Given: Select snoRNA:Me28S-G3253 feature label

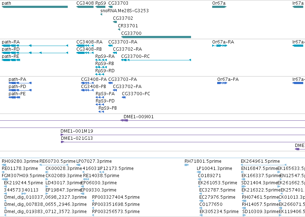Looking at the screenshot, I should pyautogui.click(x=124, y=11).
